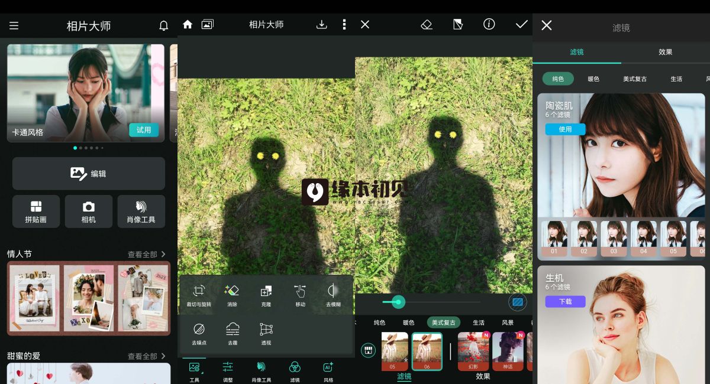The height and width of the screenshot is (384, 710).
Task: Select 纯色 chip in the filter store screen
Action: (x=558, y=79)
